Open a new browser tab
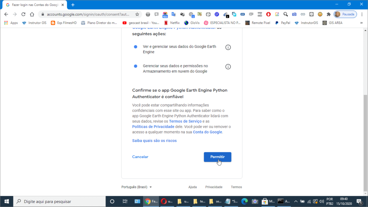 pyautogui.click(x=73, y=5)
